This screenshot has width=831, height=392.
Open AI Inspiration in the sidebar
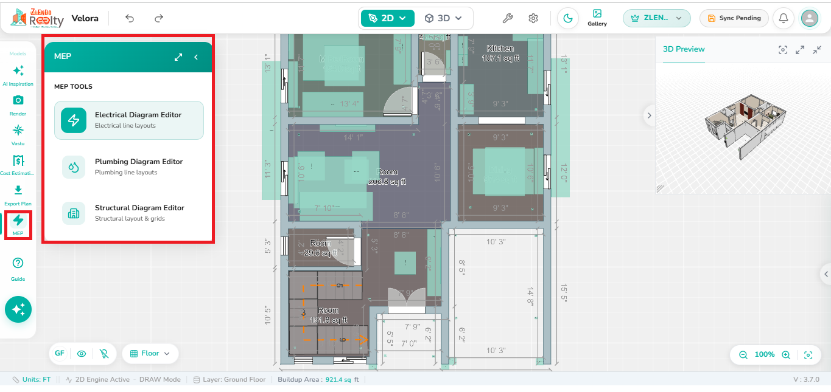pyautogui.click(x=18, y=75)
